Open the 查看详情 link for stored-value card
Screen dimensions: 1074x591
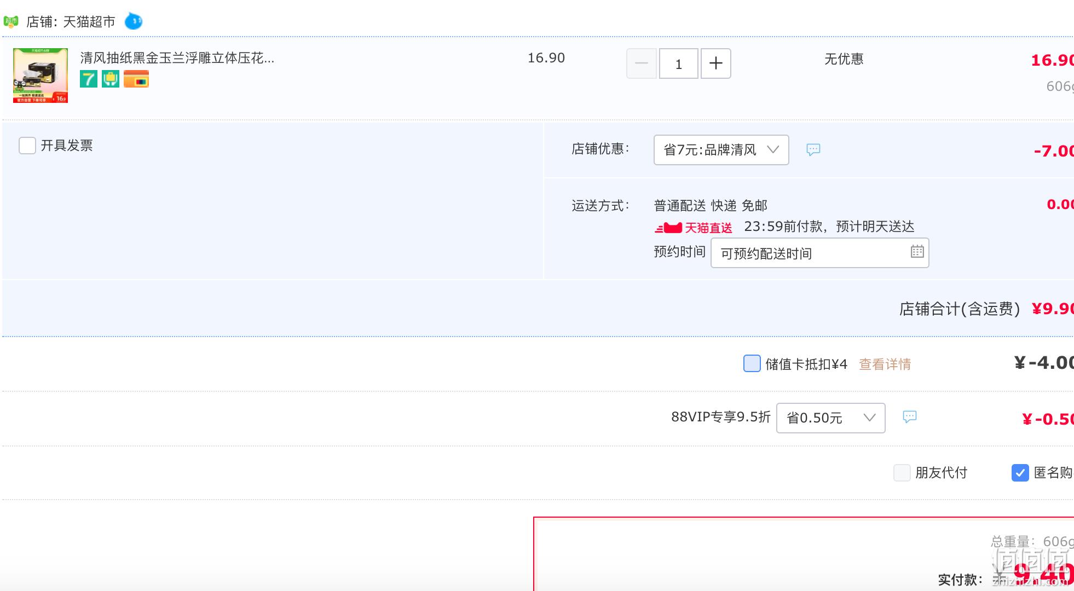click(885, 364)
